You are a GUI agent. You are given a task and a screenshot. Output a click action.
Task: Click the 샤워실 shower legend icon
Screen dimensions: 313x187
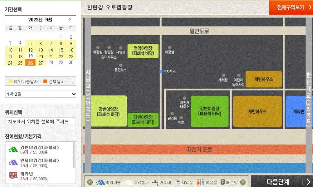pyautogui.click(x=178, y=182)
